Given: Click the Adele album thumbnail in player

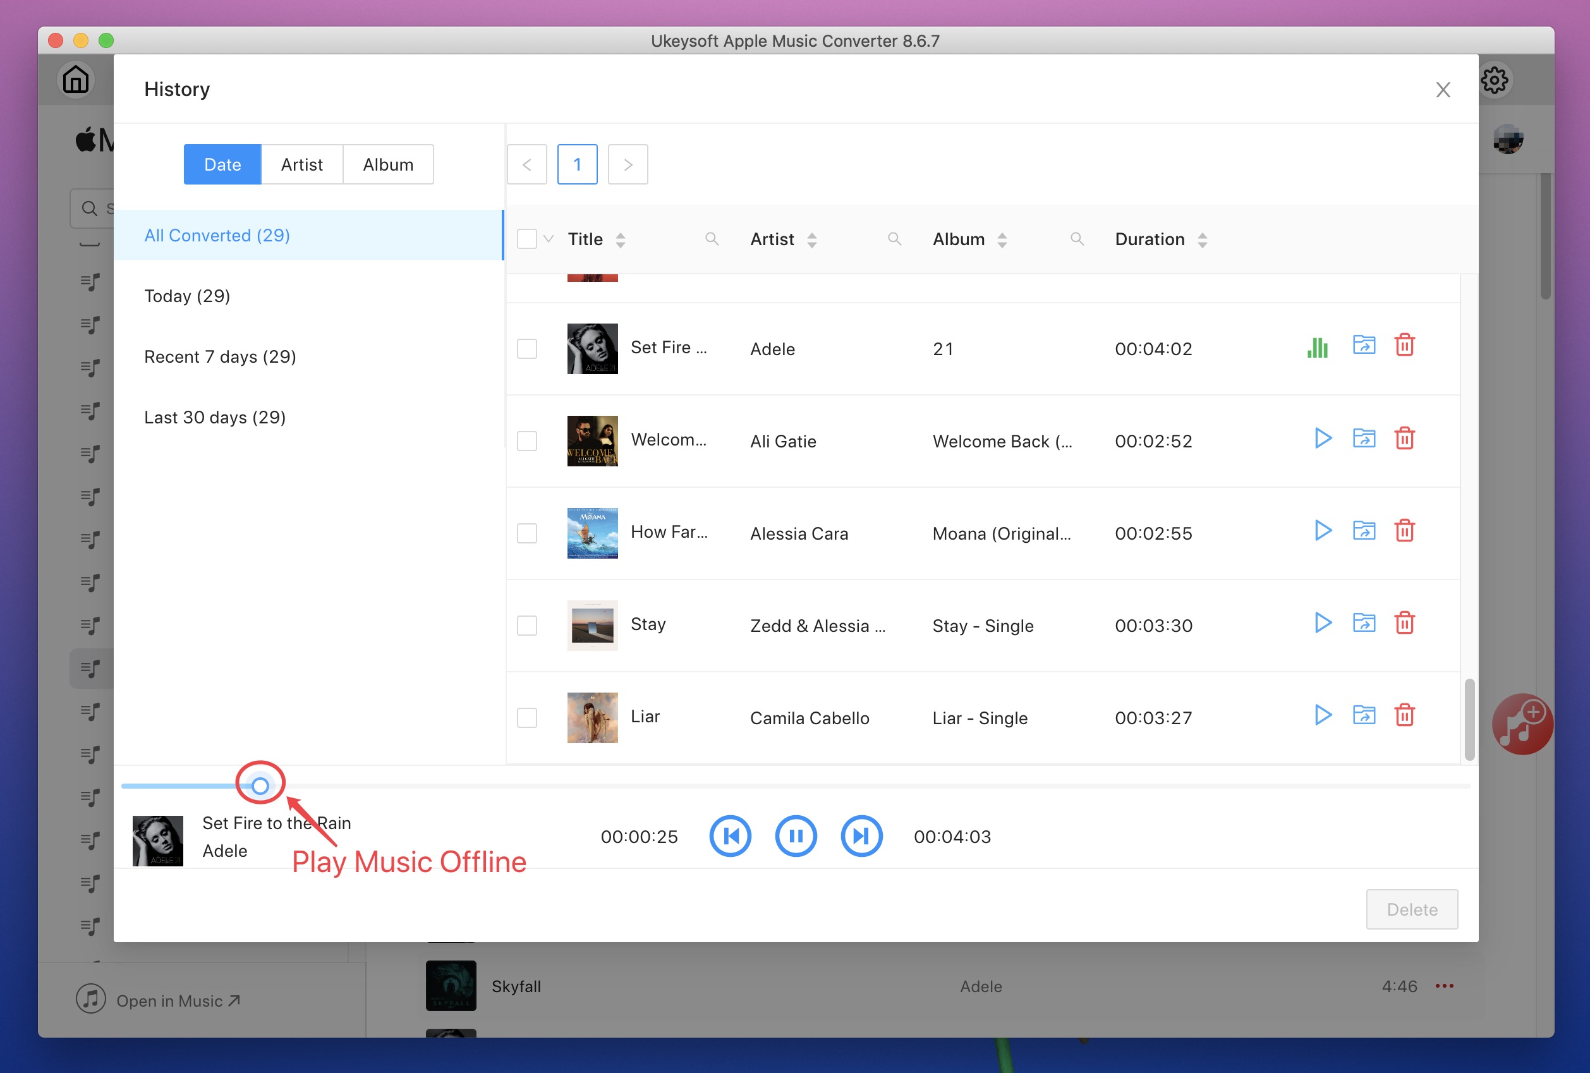Looking at the screenshot, I should click(157, 840).
